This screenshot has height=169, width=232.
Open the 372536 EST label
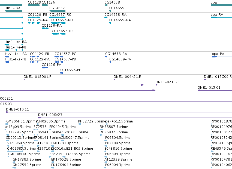40,127
